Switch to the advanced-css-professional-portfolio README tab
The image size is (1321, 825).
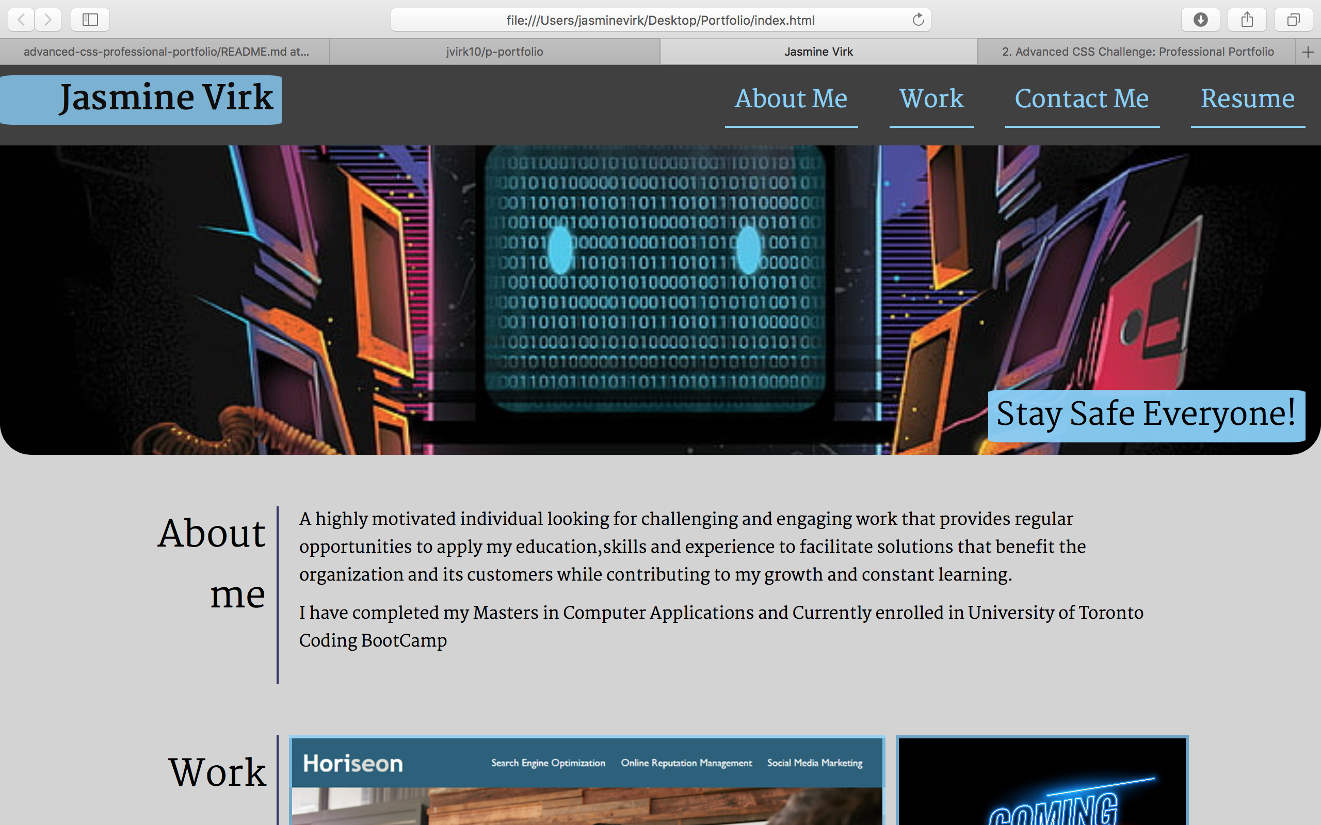click(166, 52)
